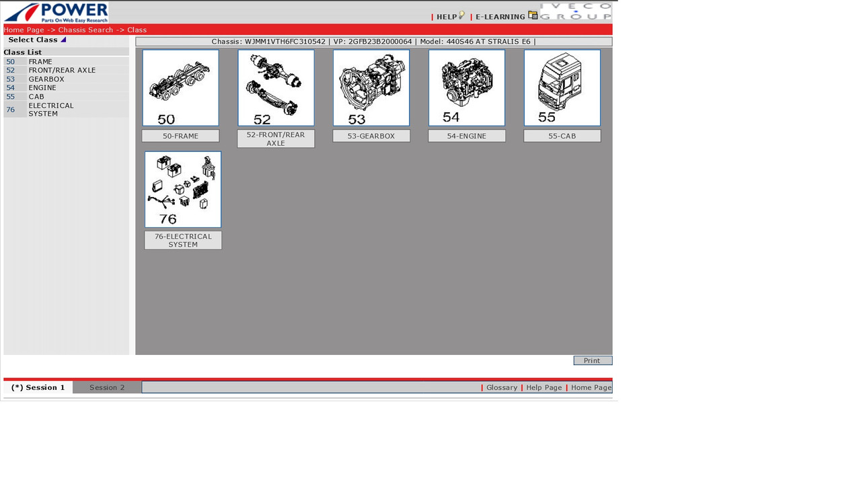Image resolution: width=861 pixels, height=484 pixels.
Task: Collapse the Select Class triangle
Action: point(63,40)
